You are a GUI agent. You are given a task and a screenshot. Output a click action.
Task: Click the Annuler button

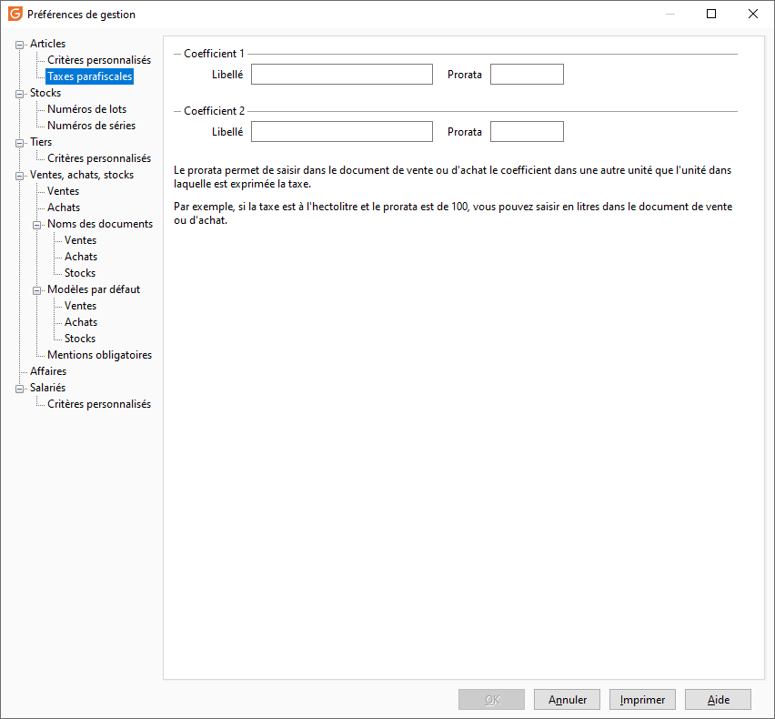(567, 700)
